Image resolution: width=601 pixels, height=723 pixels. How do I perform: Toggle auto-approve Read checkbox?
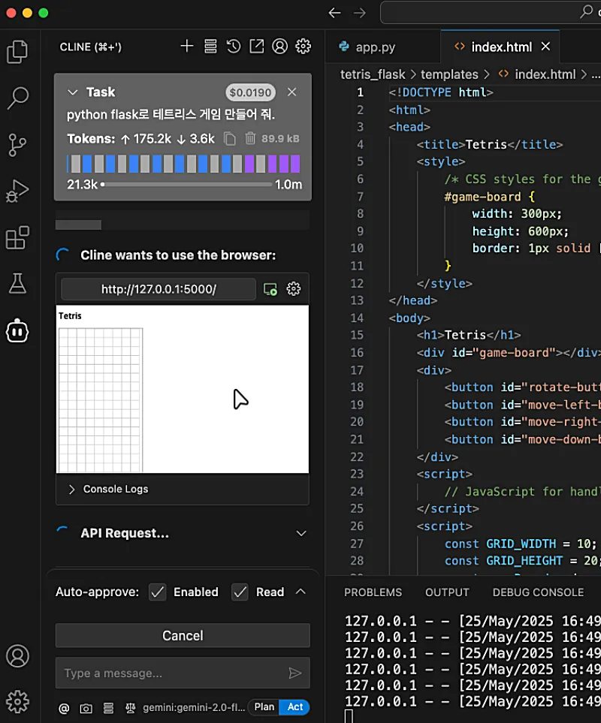(240, 592)
